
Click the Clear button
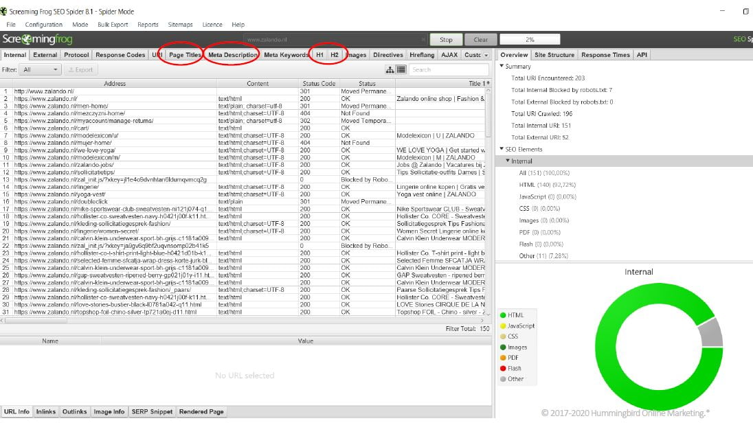[x=481, y=39]
